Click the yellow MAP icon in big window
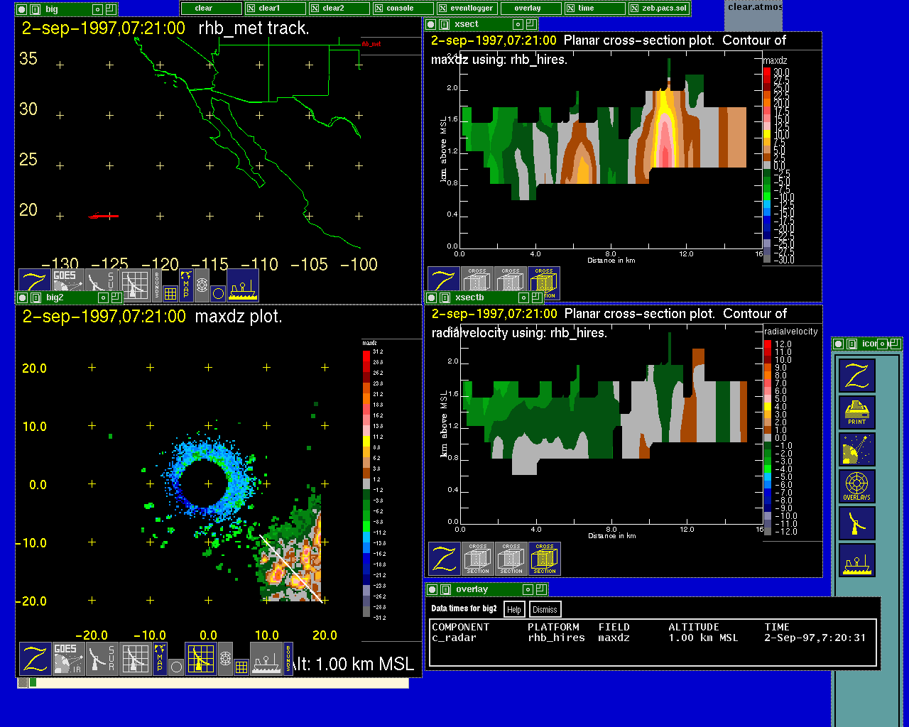909x727 pixels. (x=186, y=285)
